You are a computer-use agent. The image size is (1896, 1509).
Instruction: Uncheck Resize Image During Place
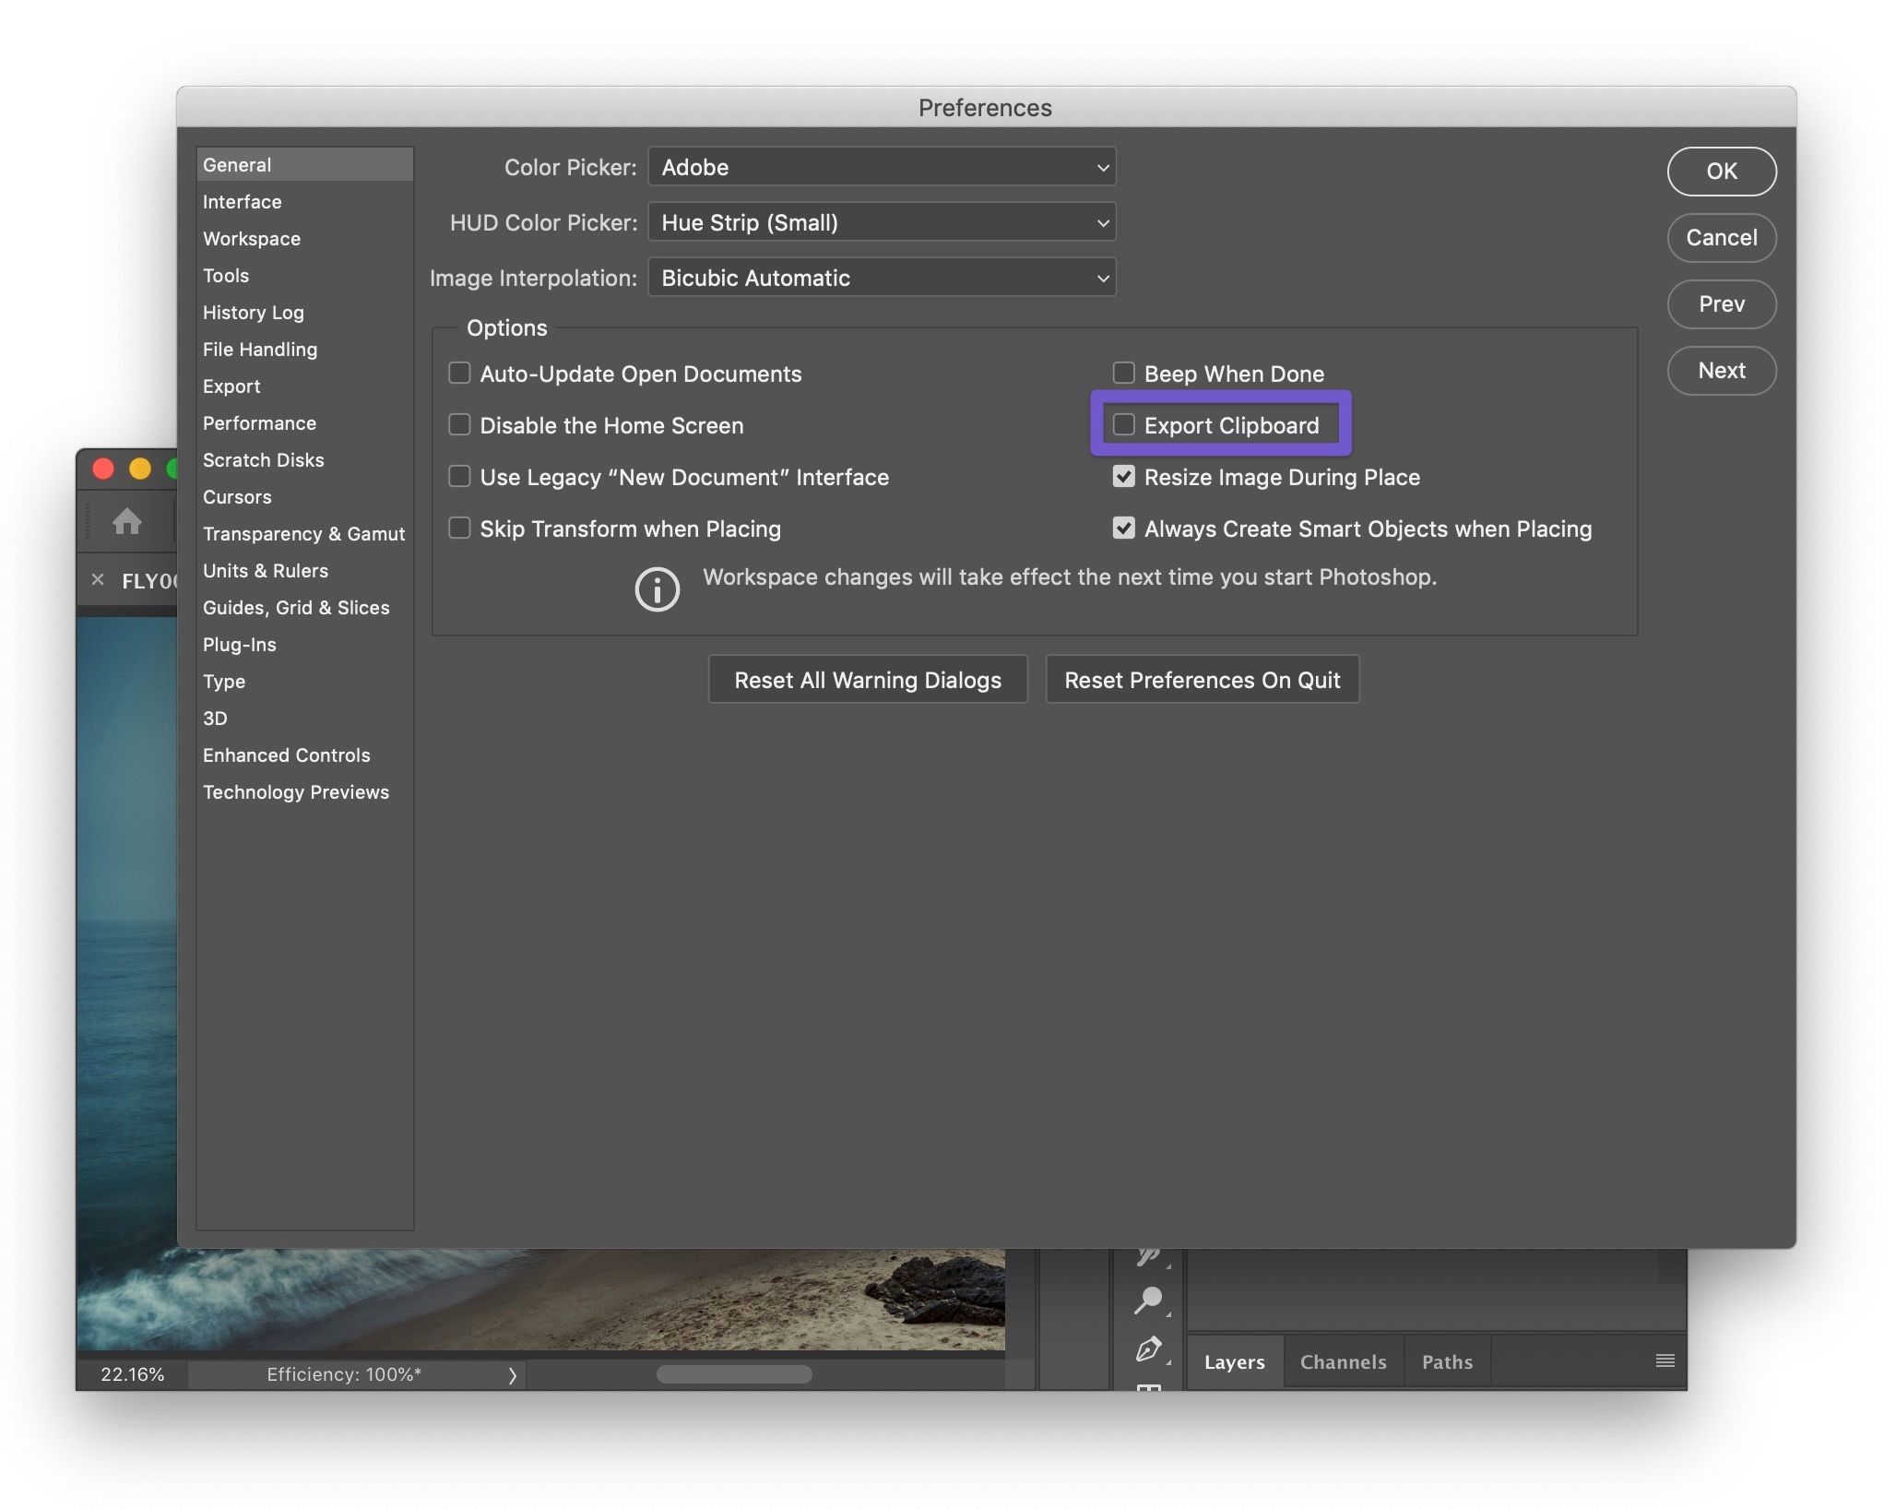click(1123, 477)
